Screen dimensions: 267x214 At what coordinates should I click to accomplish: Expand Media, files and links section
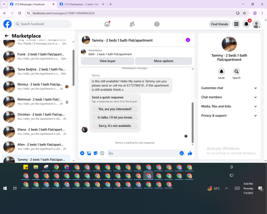[229, 106]
